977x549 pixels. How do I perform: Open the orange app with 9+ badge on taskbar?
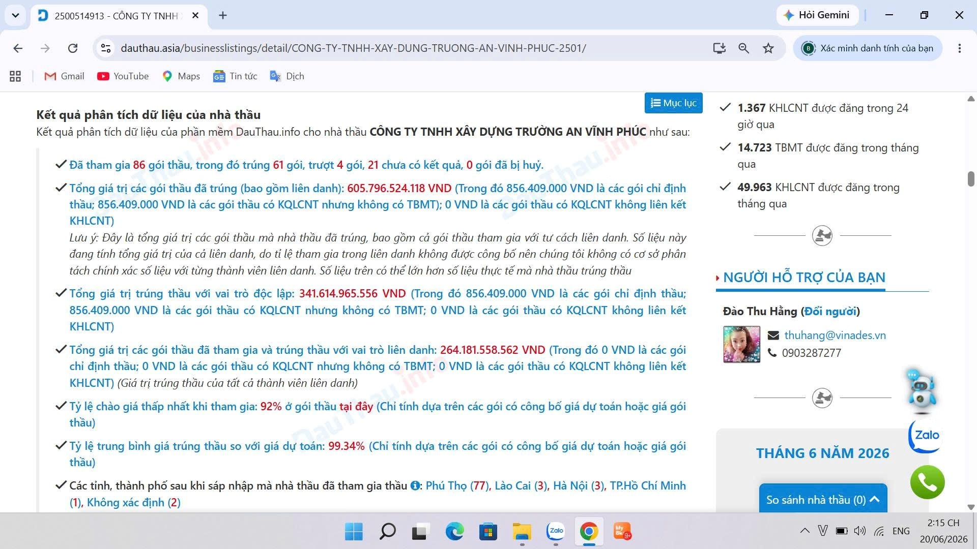pos(622,532)
